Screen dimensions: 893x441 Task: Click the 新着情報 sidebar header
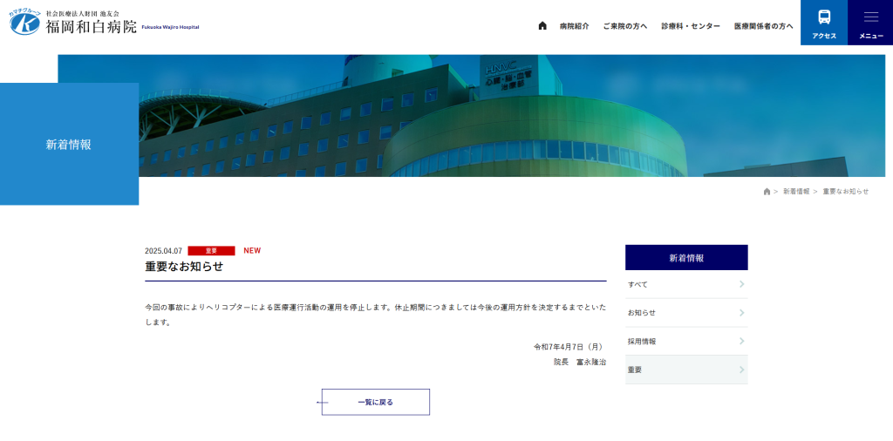686,258
